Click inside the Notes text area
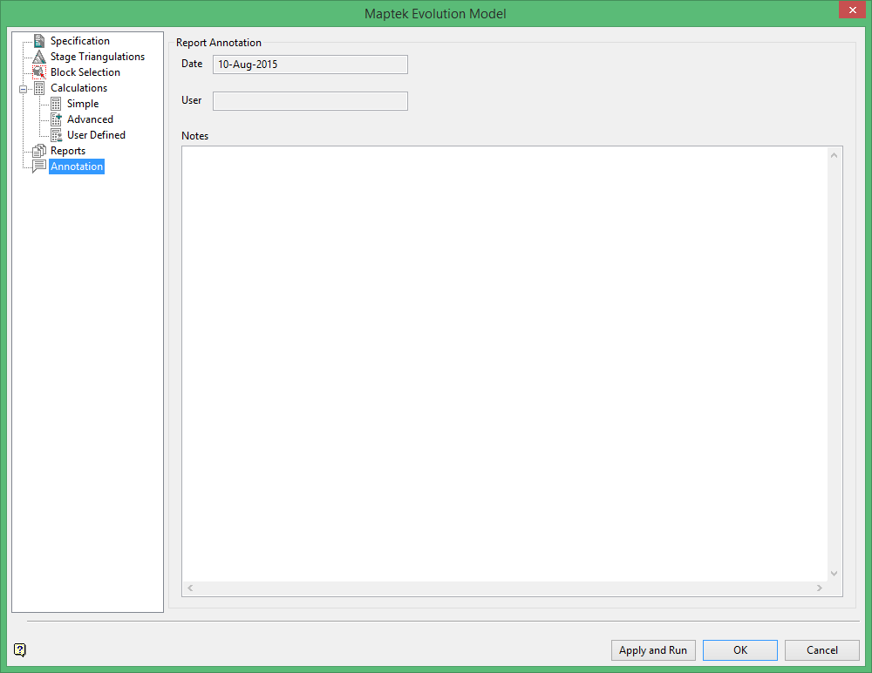The height and width of the screenshot is (673, 872). 504,364
